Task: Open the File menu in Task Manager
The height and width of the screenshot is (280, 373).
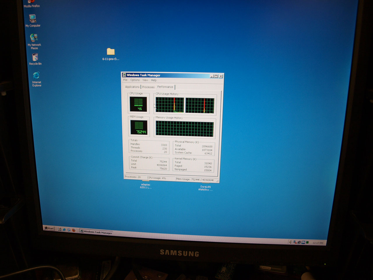Action: [x=125, y=80]
